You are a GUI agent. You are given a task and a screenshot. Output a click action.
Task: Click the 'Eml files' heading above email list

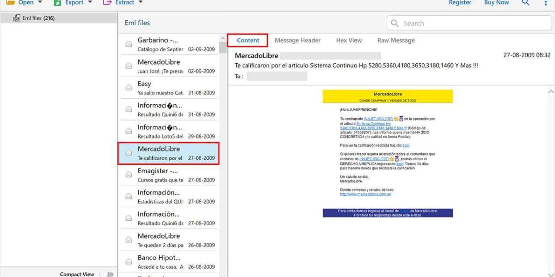137,23
